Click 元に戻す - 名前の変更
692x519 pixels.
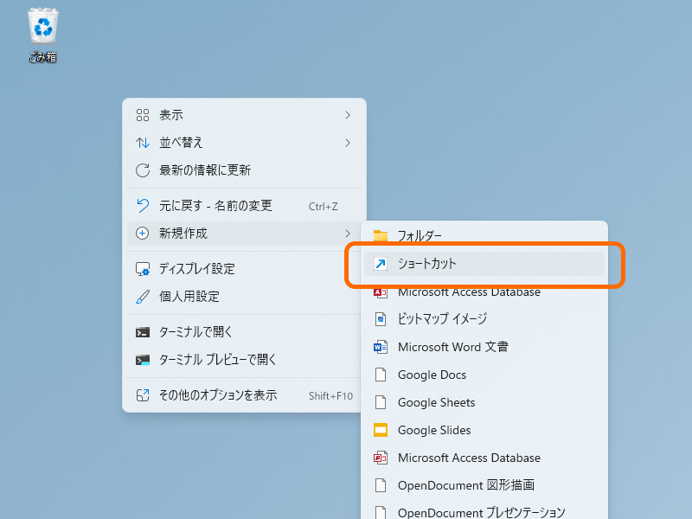click(208, 206)
